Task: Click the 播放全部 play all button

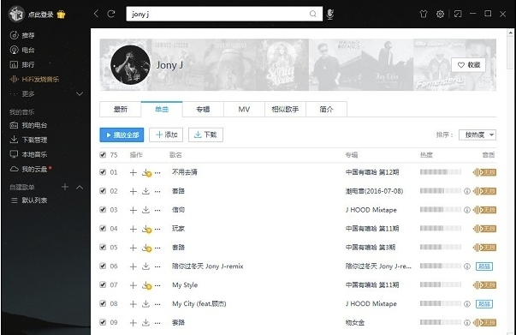Action: point(122,135)
